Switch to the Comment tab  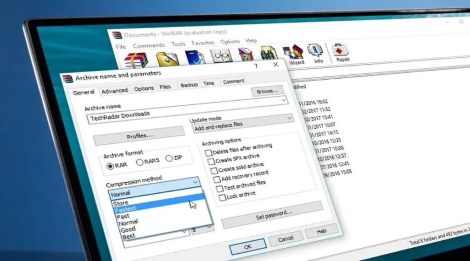[x=234, y=82]
